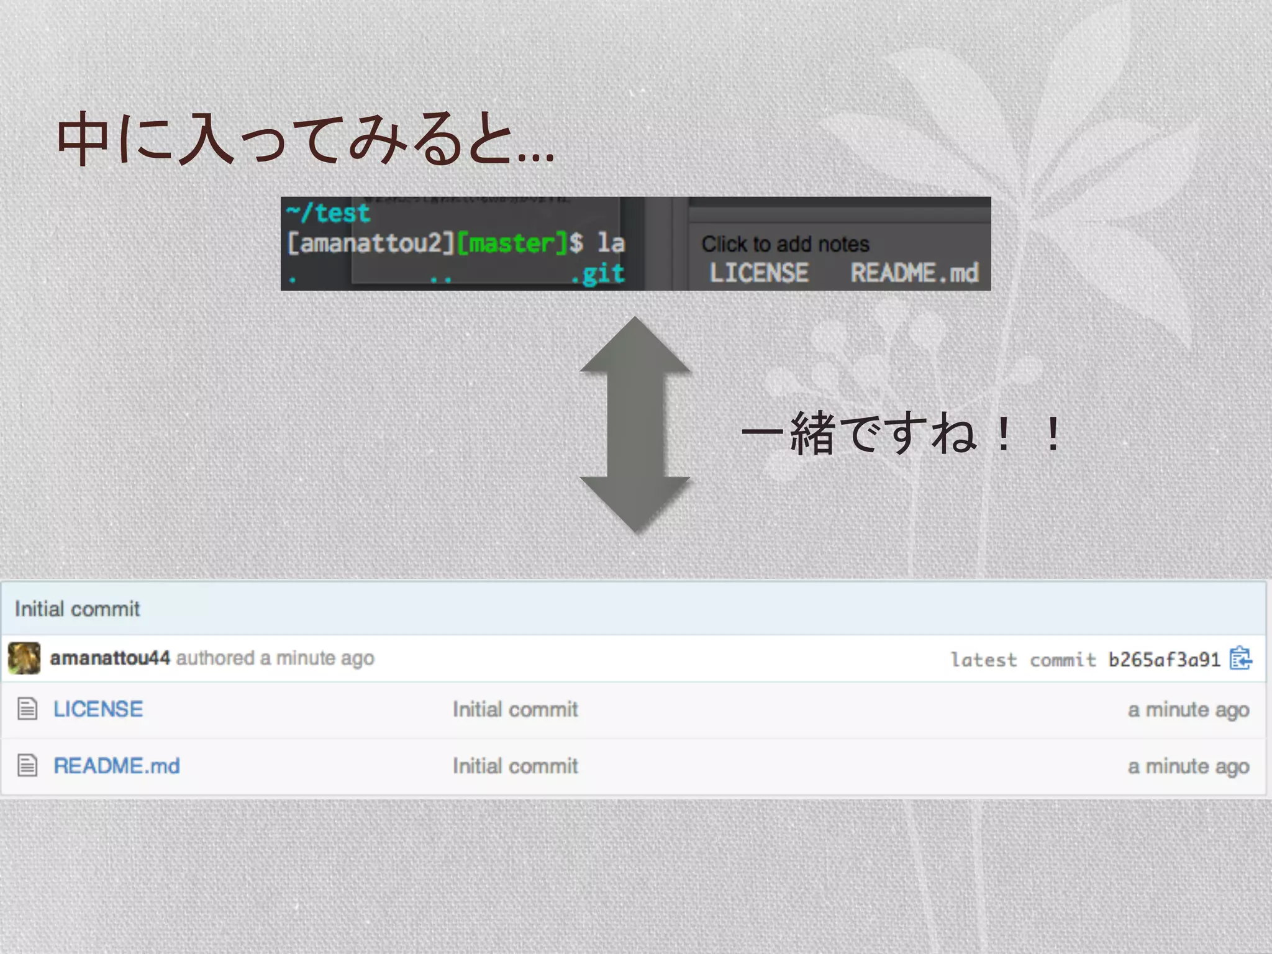
Task: Click the amanattou44 avatar image
Action: 24,658
